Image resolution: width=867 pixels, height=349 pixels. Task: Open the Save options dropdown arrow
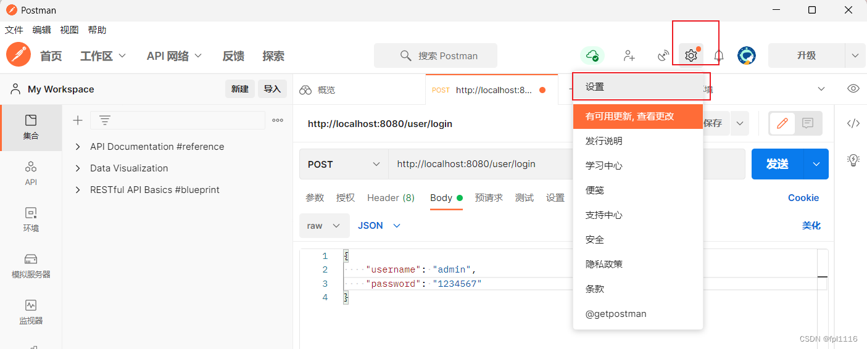[x=739, y=123]
